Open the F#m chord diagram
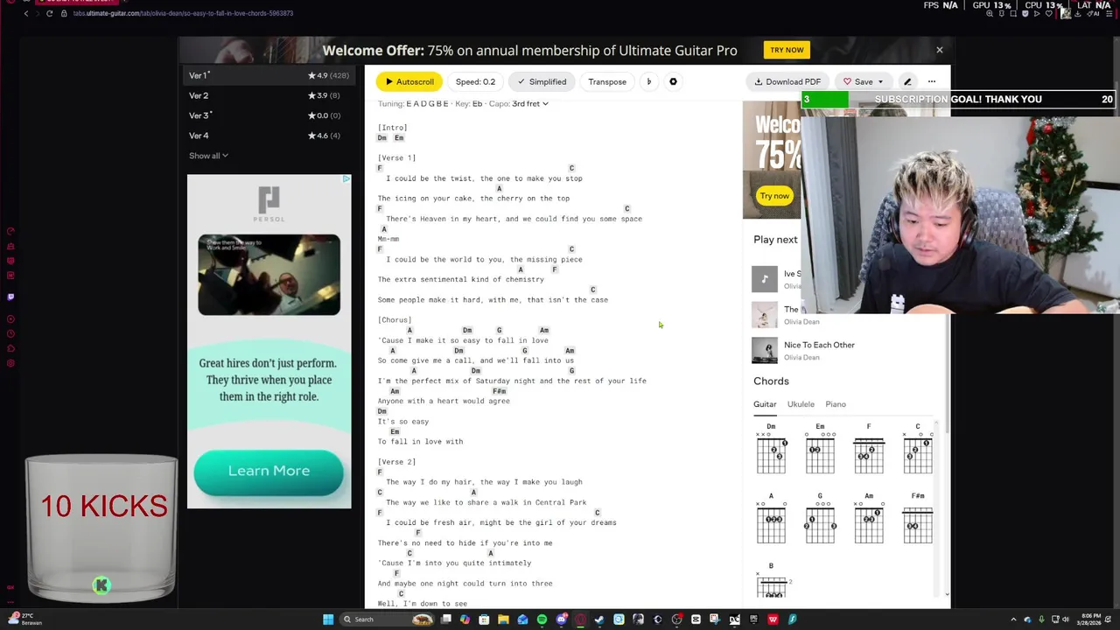 [x=918, y=519]
